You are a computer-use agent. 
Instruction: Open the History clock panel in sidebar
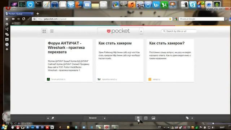click(x=7, y=44)
